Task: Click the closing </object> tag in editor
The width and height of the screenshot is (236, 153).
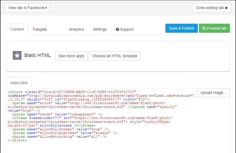Action: pyautogui.click(x=17, y=140)
